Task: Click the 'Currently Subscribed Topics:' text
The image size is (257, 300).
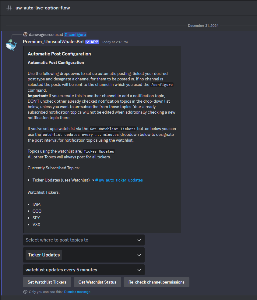Action: [x=54, y=168]
